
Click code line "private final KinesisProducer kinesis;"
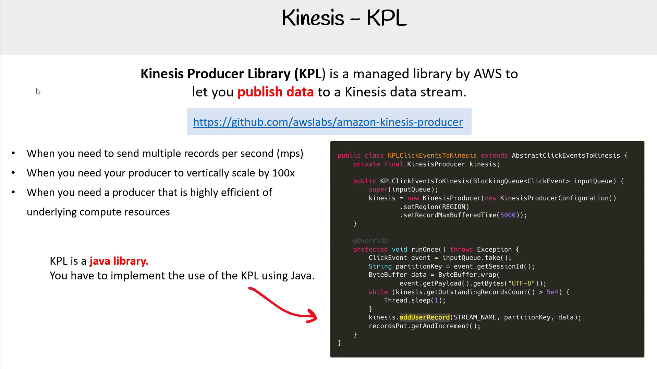click(x=426, y=164)
